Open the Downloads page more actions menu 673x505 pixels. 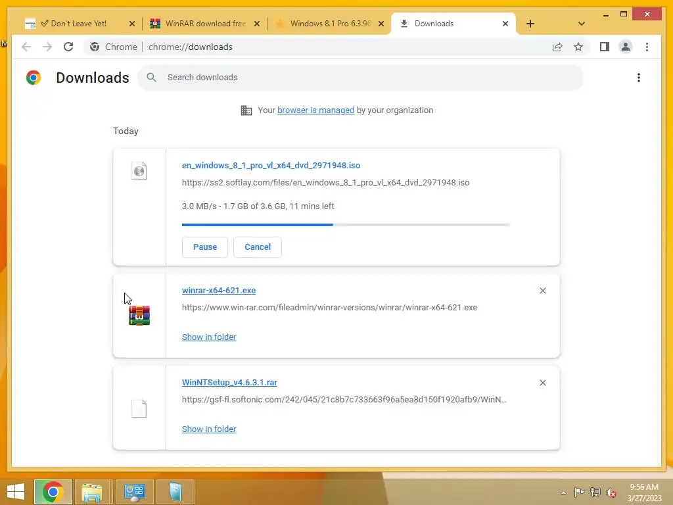tap(639, 78)
